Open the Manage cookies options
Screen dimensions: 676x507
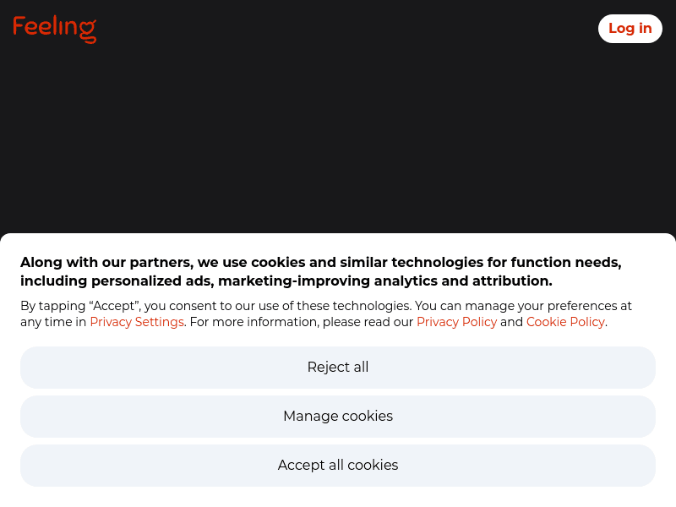pyautogui.click(x=338, y=417)
